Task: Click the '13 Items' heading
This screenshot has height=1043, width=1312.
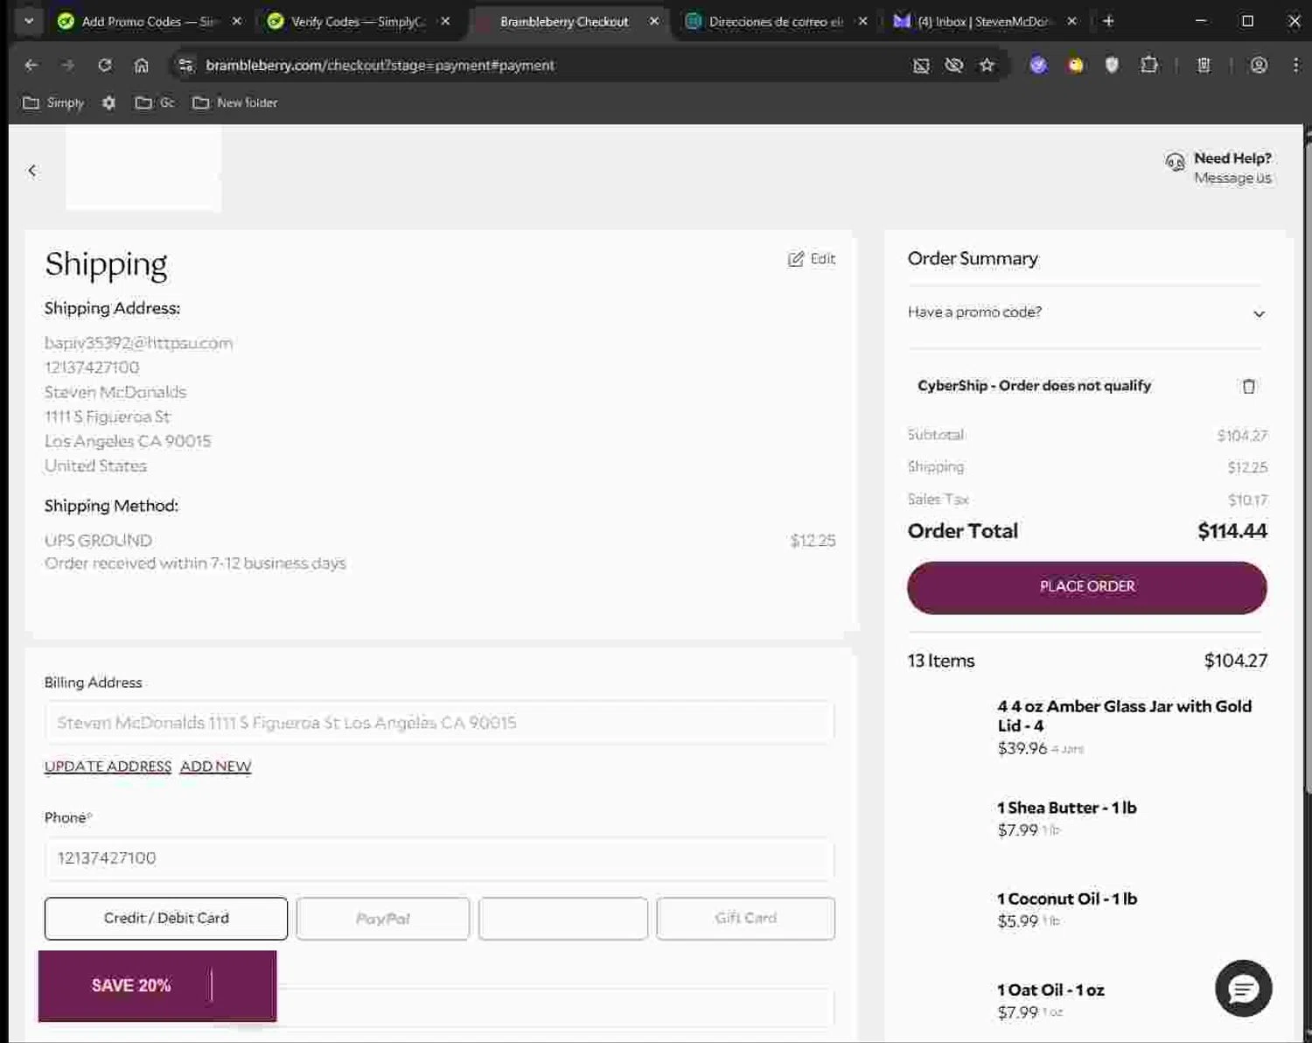Action: [x=940, y=661]
